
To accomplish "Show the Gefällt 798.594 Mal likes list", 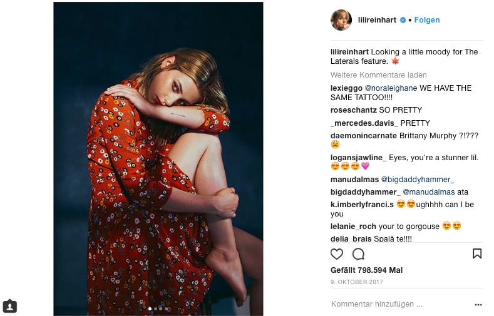I will (x=366, y=270).
